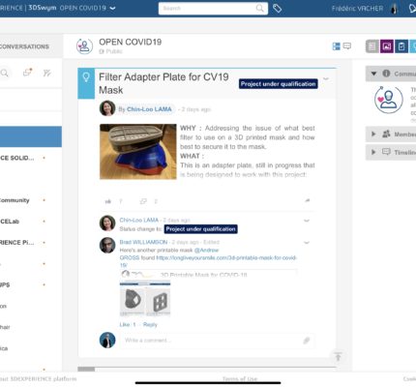This screenshot has width=416, height=387.
Task: Reply to Brad WILLIAMSON's comment
Action: (150, 324)
